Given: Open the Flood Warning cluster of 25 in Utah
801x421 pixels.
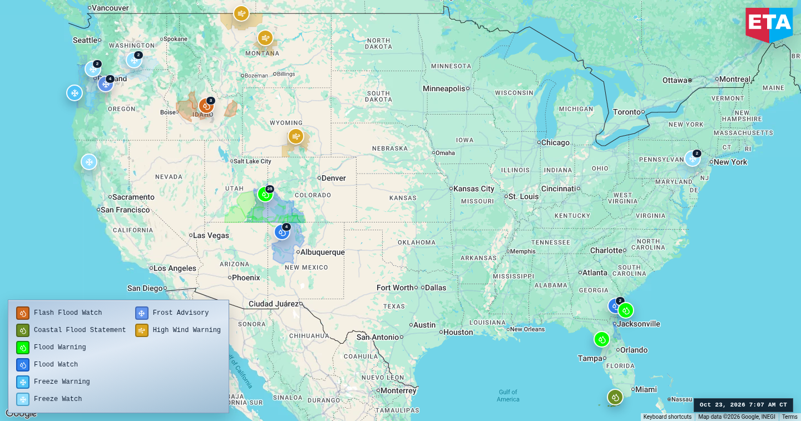Looking at the screenshot, I should click(265, 194).
